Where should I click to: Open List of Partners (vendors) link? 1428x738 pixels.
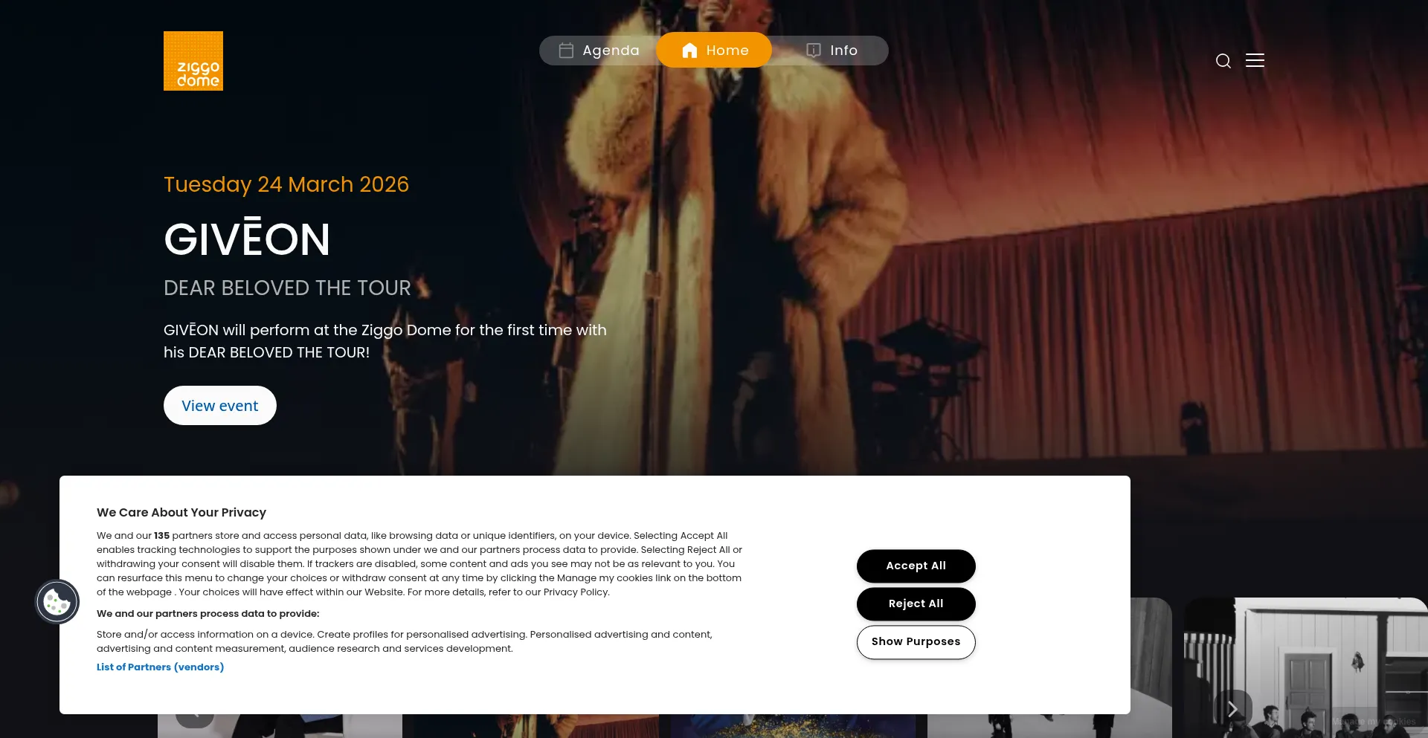(160, 667)
